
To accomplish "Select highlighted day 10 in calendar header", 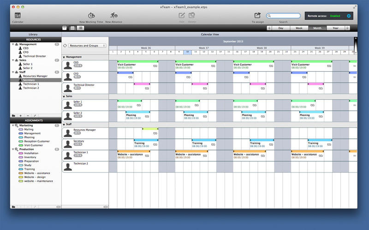I will pos(187,52).
